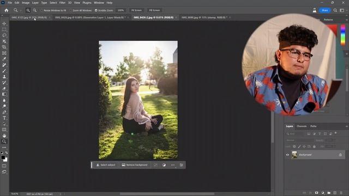Screen dimensions: 349x196
Task: Click the Add layer mask icon
Action: tap(316, 193)
